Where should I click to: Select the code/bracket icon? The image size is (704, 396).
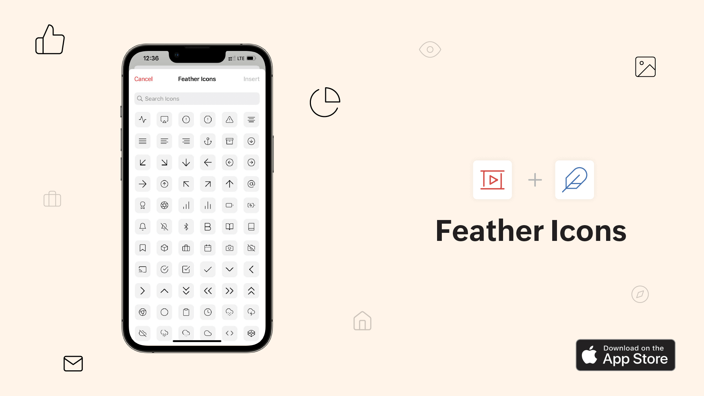tap(229, 333)
